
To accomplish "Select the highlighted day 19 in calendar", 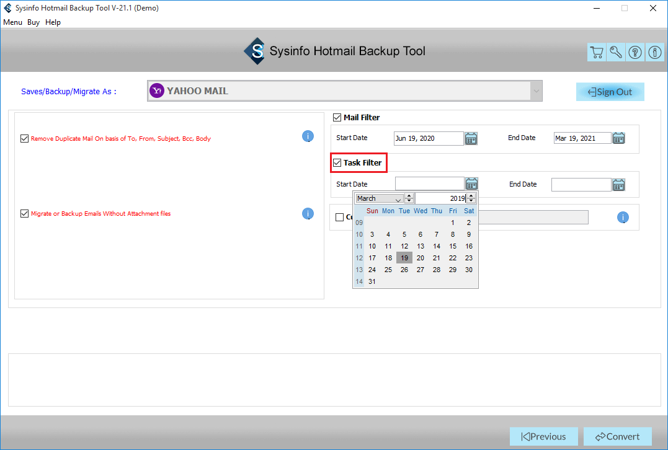I will coord(404,258).
